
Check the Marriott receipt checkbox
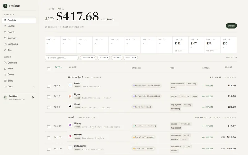pyautogui.click(x=49, y=138)
